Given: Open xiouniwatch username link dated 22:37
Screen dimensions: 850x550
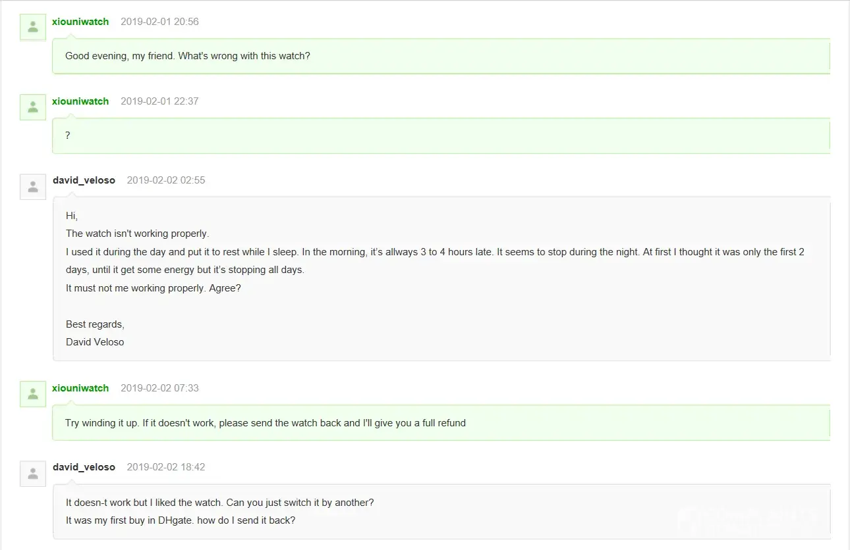Looking at the screenshot, I should (x=80, y=101).
